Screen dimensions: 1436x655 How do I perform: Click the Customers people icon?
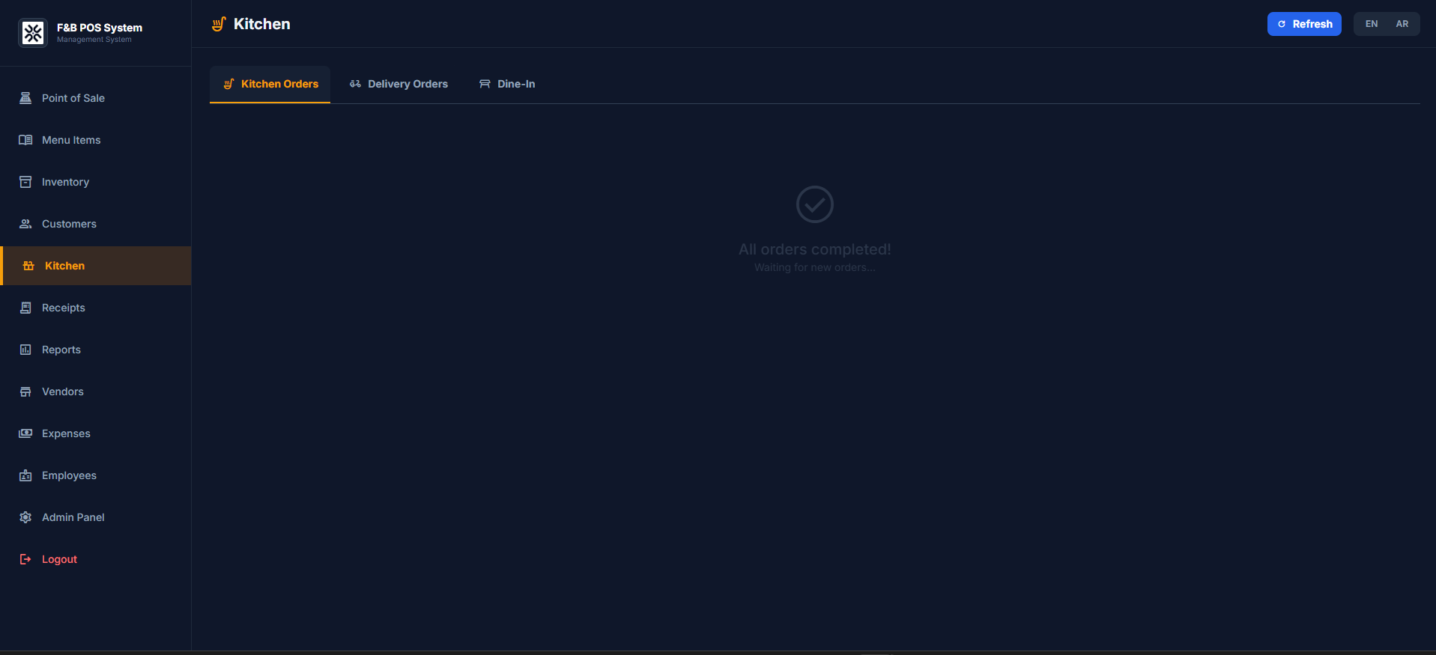pos(25,224)
